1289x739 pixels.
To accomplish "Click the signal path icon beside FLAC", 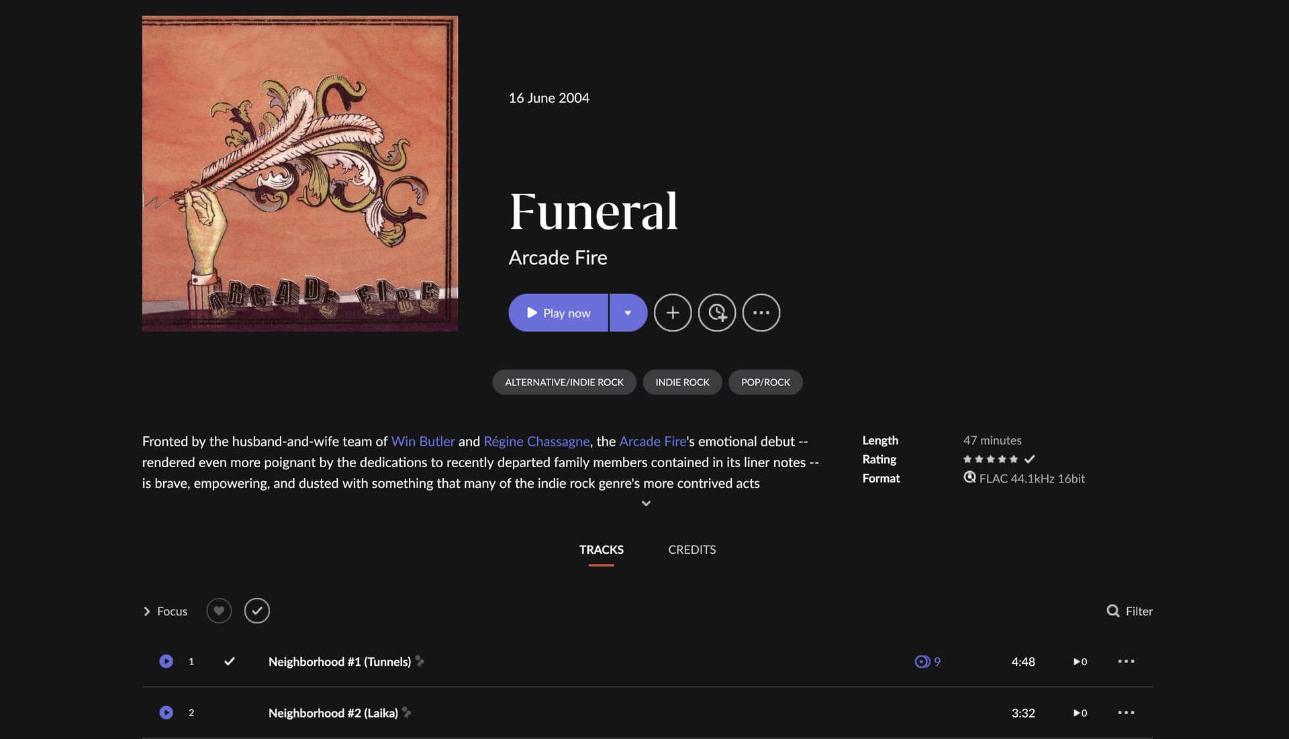I will 969,477.
